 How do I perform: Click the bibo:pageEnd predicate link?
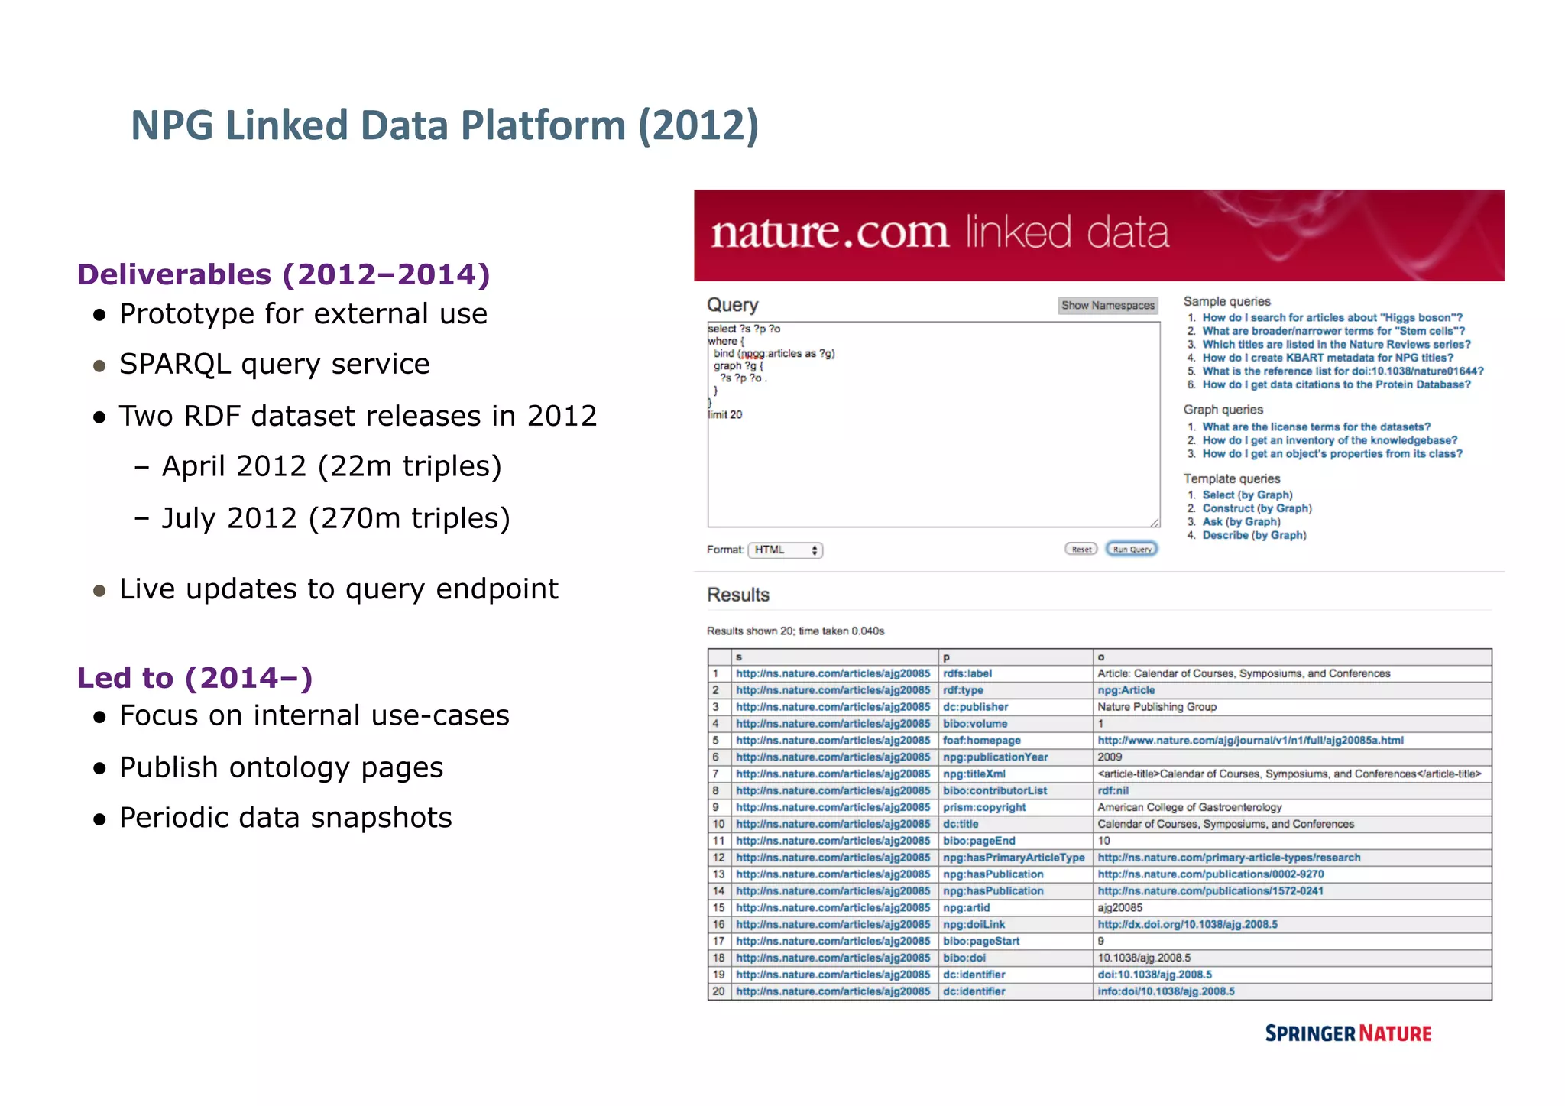pyautogui.click(x=979, y=841)
